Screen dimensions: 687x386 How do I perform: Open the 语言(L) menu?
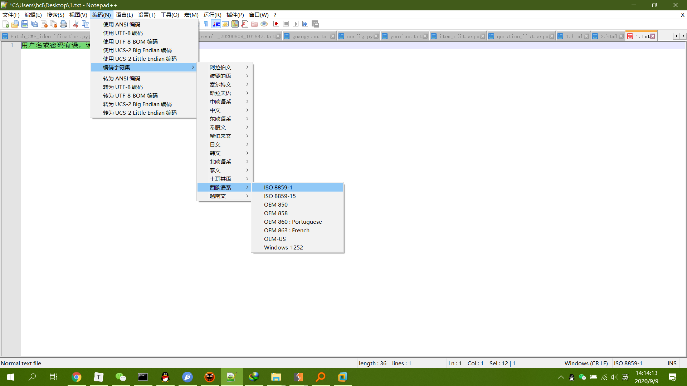pos(125,15)
